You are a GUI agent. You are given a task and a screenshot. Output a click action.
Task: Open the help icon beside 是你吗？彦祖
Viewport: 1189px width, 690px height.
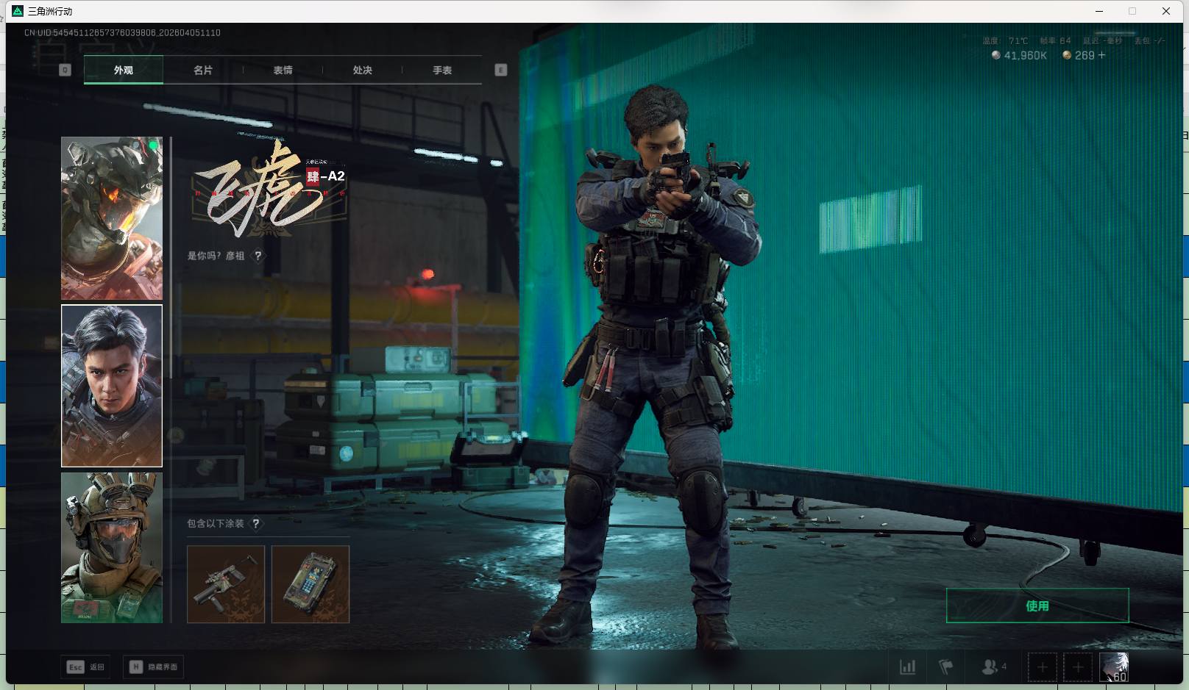258,256
